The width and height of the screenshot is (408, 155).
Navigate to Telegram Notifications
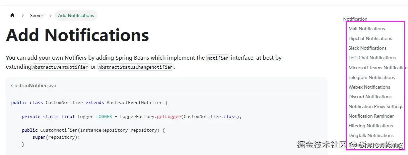[371, 77]
